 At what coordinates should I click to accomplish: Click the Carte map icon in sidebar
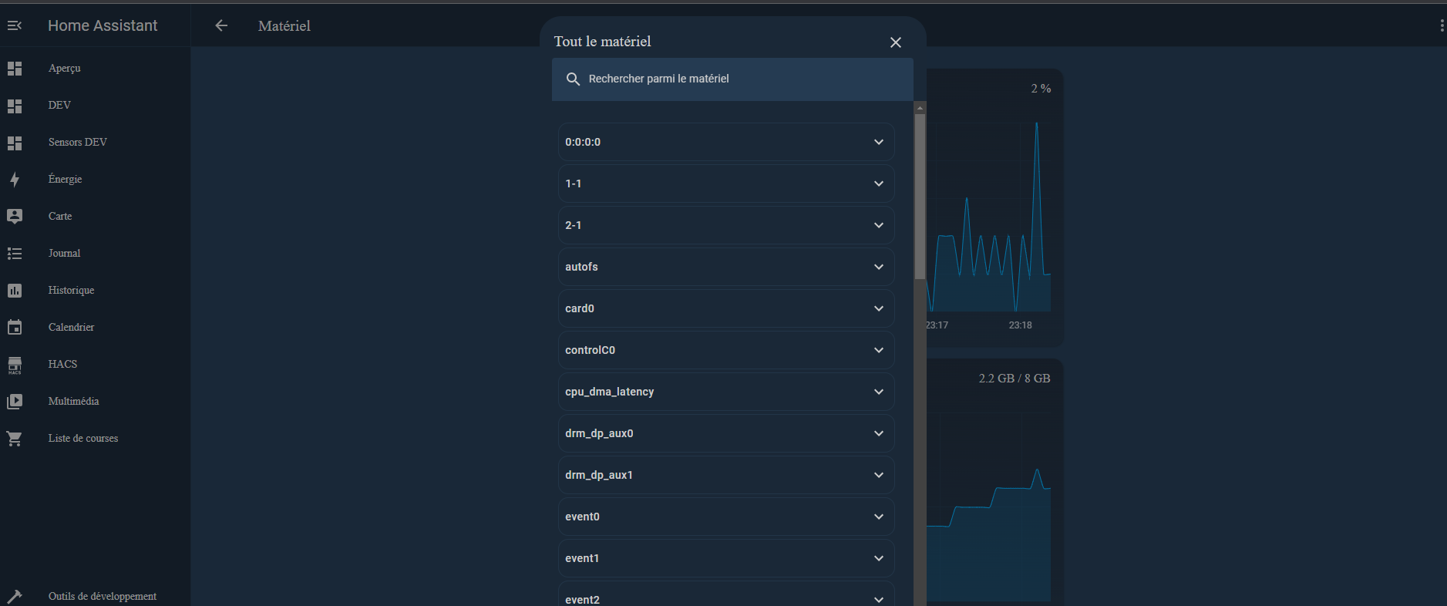[x=14, y=217]
